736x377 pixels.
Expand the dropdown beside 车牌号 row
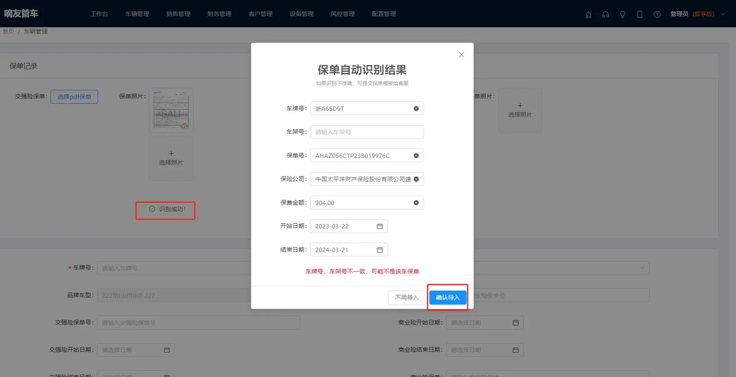pos(642,268)
